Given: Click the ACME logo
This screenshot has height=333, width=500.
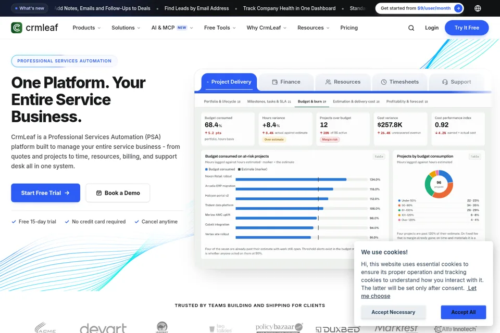Looking at the screenshot, I should click(x=45, y=328).
